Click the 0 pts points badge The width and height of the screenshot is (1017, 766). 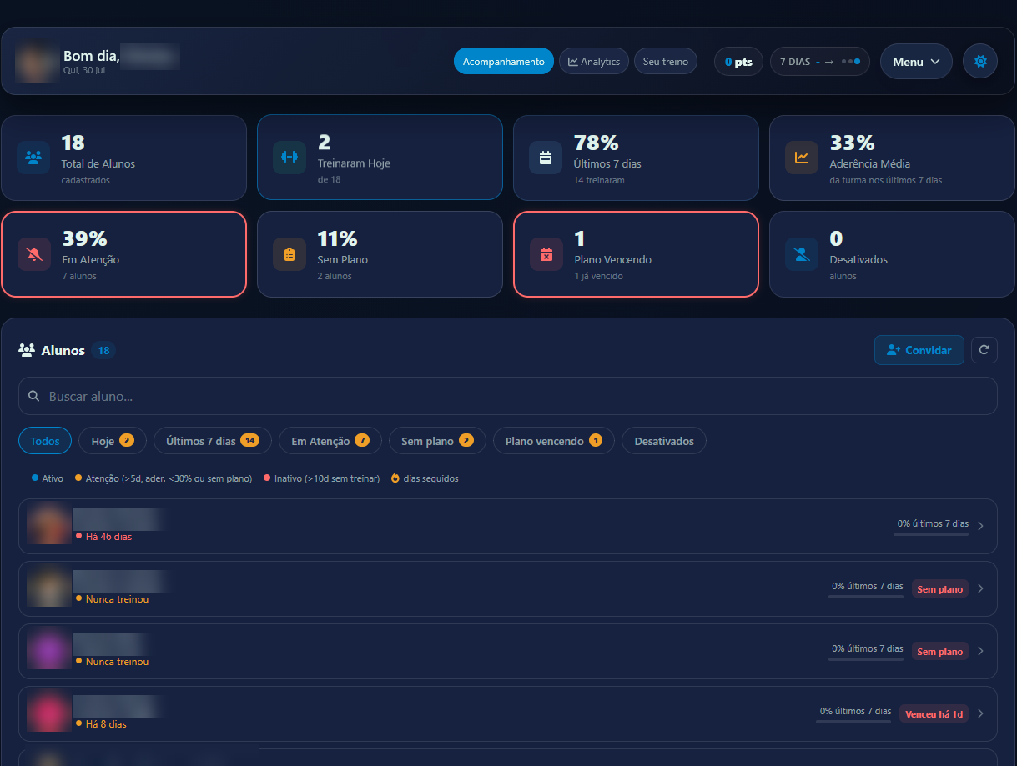tap(738, 62)
